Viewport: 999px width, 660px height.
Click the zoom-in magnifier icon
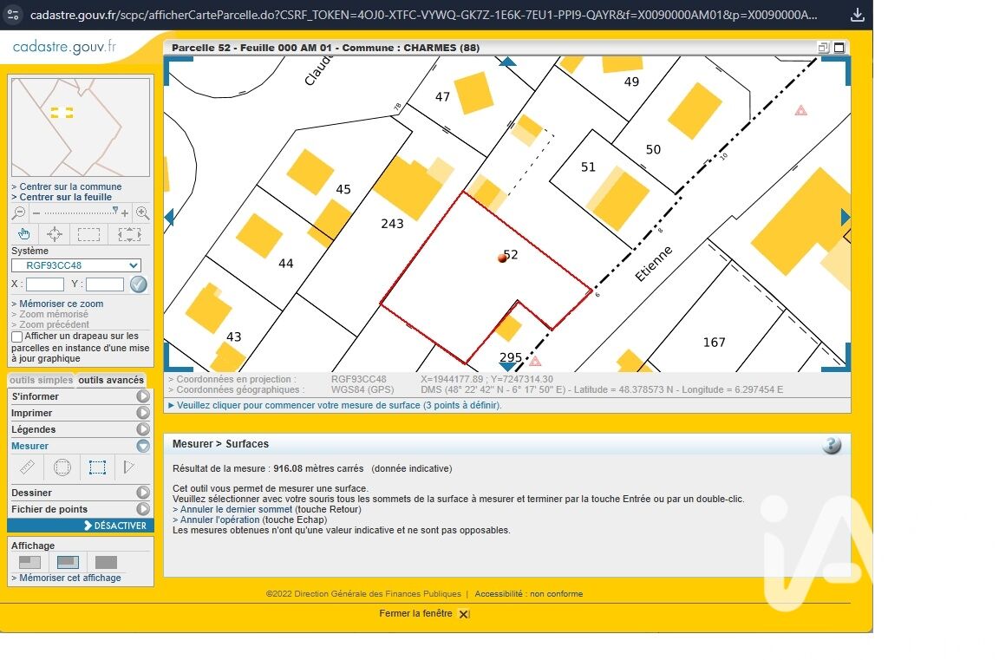[142, 213]
